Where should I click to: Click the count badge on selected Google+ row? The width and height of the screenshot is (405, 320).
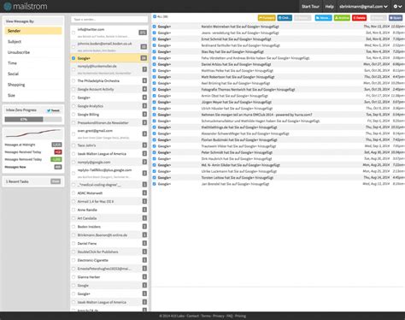pyautogui.click(x=144, y=58)
